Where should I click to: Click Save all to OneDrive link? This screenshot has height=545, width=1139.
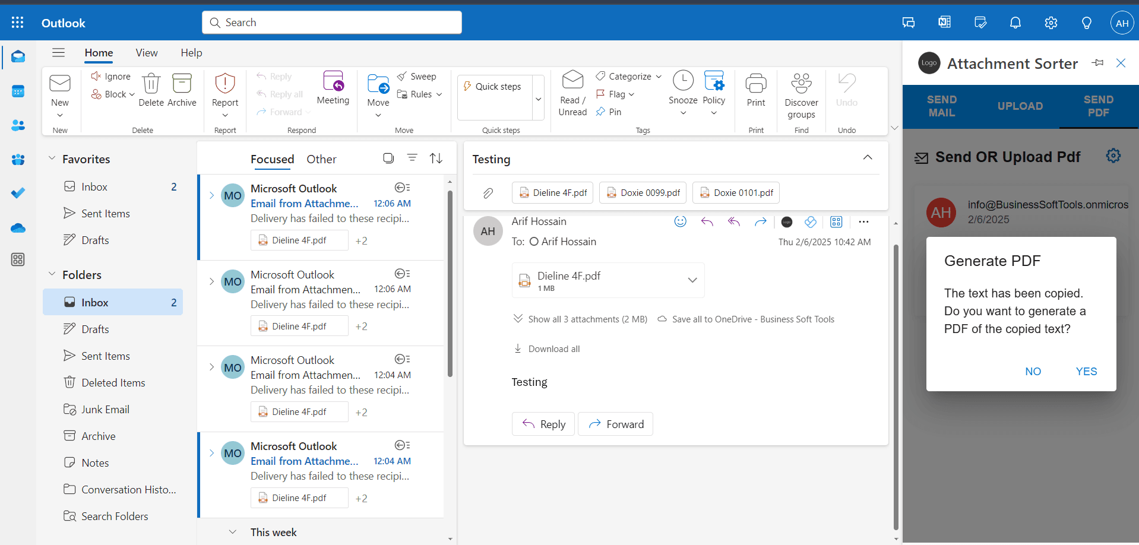point(746,319)
